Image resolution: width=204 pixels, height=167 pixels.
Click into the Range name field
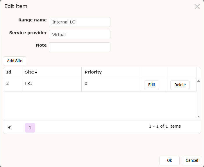coord(80,22)
